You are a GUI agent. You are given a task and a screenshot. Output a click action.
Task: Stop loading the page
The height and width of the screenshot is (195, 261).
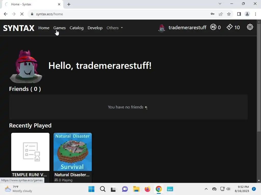pos(22,14)
